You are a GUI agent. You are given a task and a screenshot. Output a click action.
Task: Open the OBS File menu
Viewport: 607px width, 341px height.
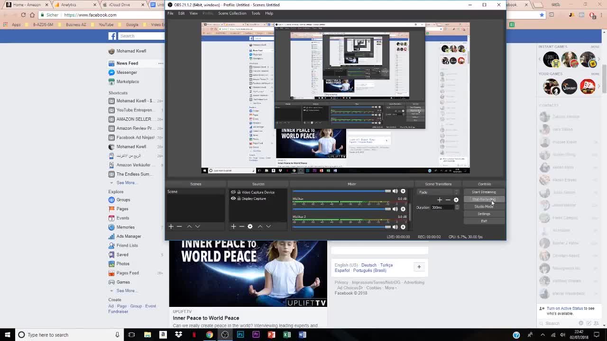point(170,13)
